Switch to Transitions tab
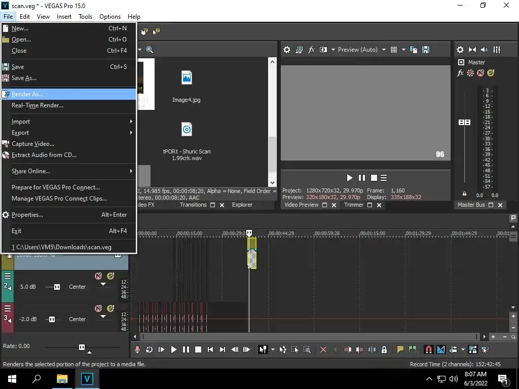 [x=193, y=205]
